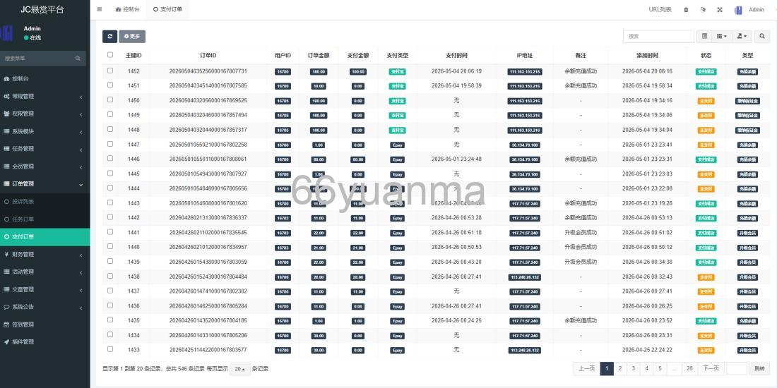Click the refresh button above the table
This screenshot has width=777, height=388.
point(109,36)
